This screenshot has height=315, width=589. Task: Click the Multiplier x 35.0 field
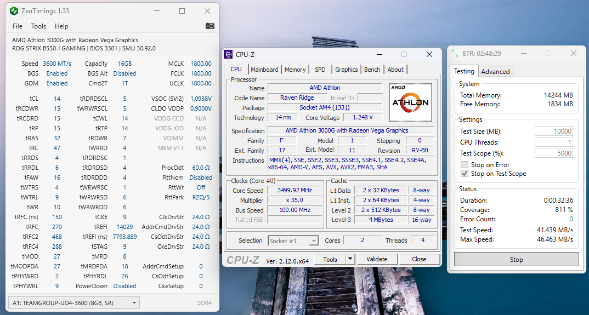tap(294, 201)
